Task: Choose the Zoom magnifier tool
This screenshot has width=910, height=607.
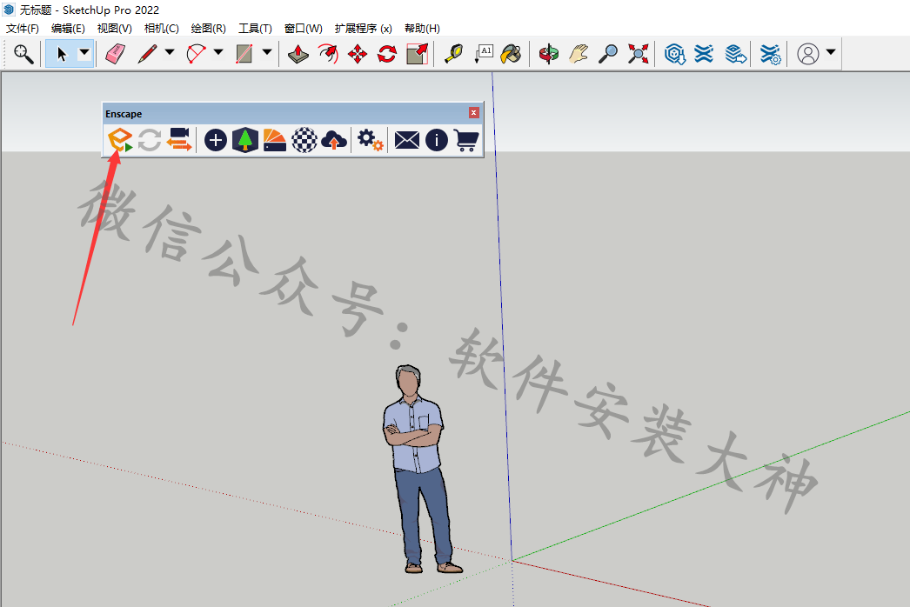Action: click(607, 54)
